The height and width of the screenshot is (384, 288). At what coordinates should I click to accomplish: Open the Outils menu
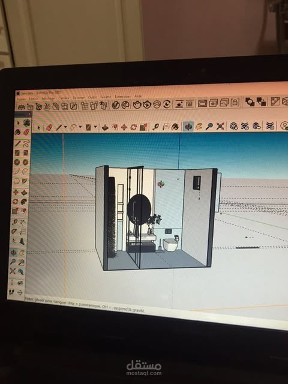pyautogui.click(x=92, y=97)
